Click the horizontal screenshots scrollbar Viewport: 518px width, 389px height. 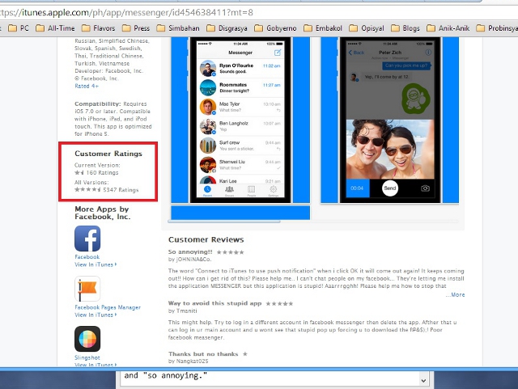pyautogui.click(x=224, y=222)
